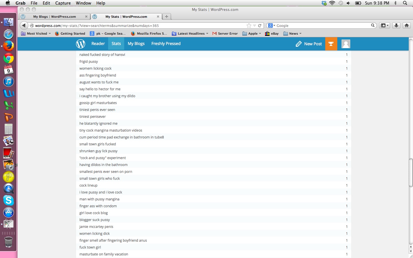Switch to the My Blogs browser tab

(x=54, y=17)
